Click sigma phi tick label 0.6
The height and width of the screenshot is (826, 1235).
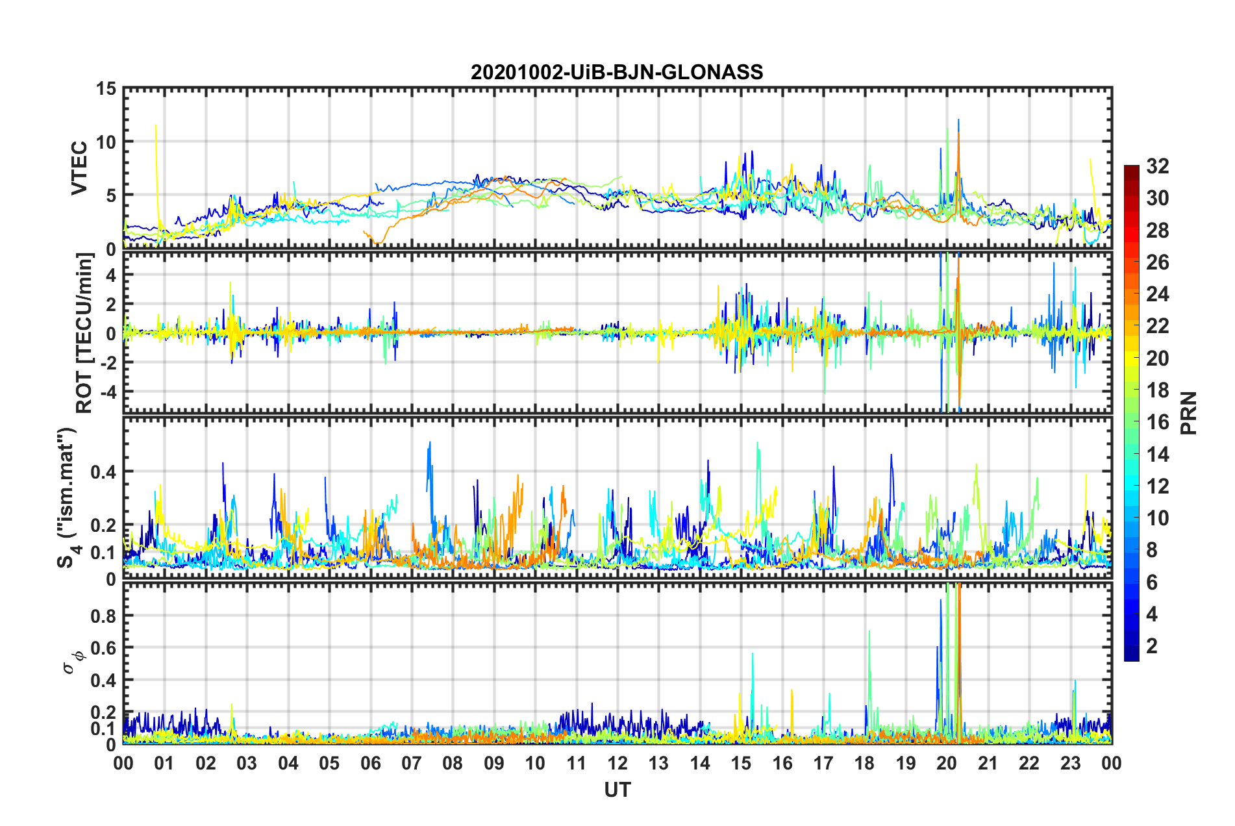point(103,648)
